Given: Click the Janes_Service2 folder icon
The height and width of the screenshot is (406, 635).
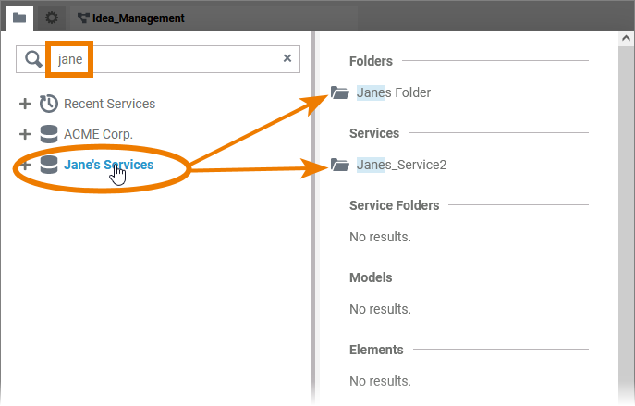Looking at the screenshot, I should click(340, 166).
